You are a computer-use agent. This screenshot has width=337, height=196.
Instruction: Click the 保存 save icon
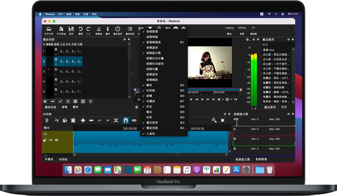click(x=71, y=29)
